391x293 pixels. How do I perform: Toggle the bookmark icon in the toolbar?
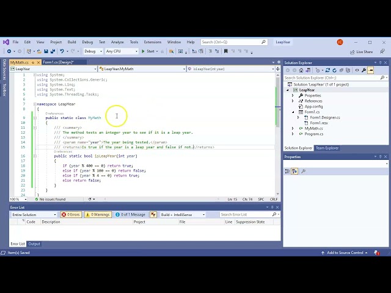tap(225, 51)
